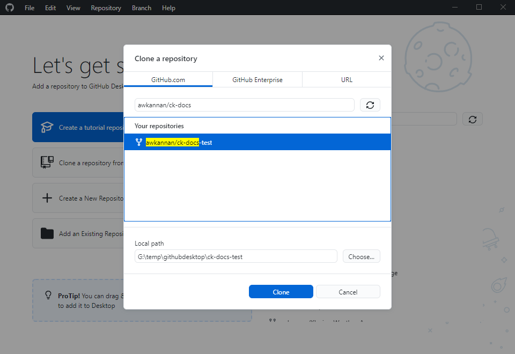The image size is (515, 354).
Task: Click the folder icon for existing repository
Action: 47,233
